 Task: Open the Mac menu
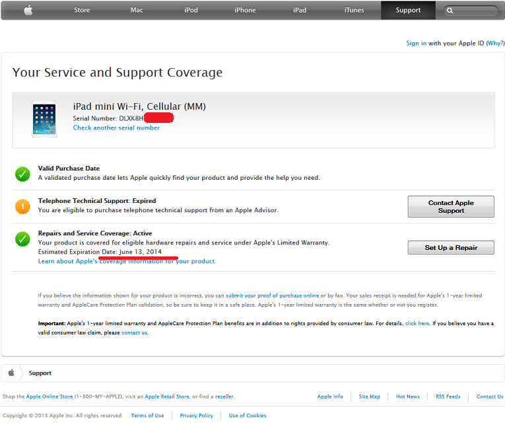137,10
